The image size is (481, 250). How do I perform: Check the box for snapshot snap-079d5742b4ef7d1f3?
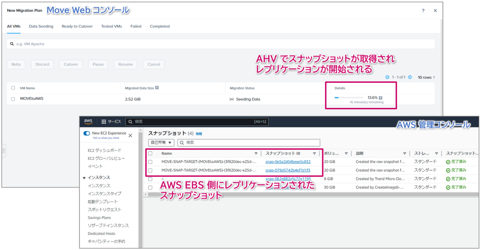pyautogui.click(x=150, y=170)
